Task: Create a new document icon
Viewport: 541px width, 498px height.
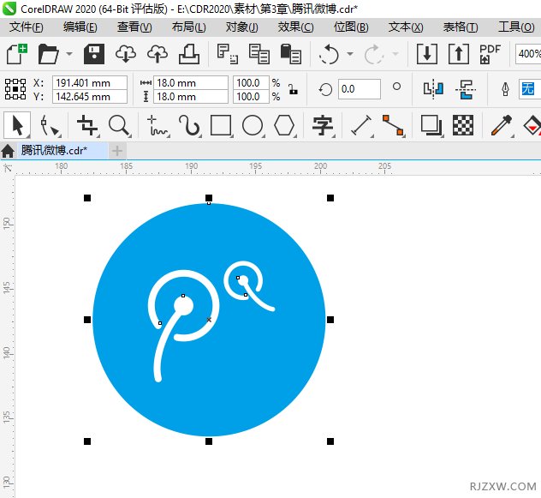Action: (17, 54)
